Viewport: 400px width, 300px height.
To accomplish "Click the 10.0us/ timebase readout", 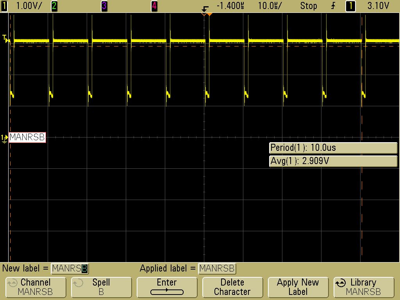I will [270, 6].
